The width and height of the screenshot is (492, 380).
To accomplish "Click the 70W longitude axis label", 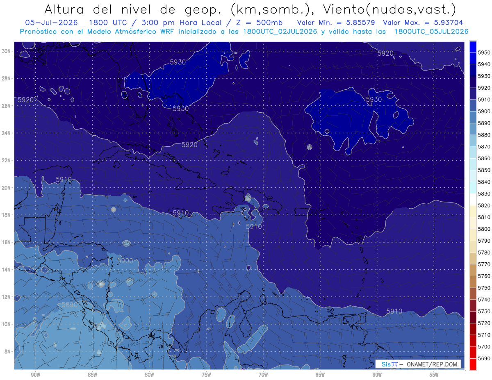I will click(x=263, y=375).
